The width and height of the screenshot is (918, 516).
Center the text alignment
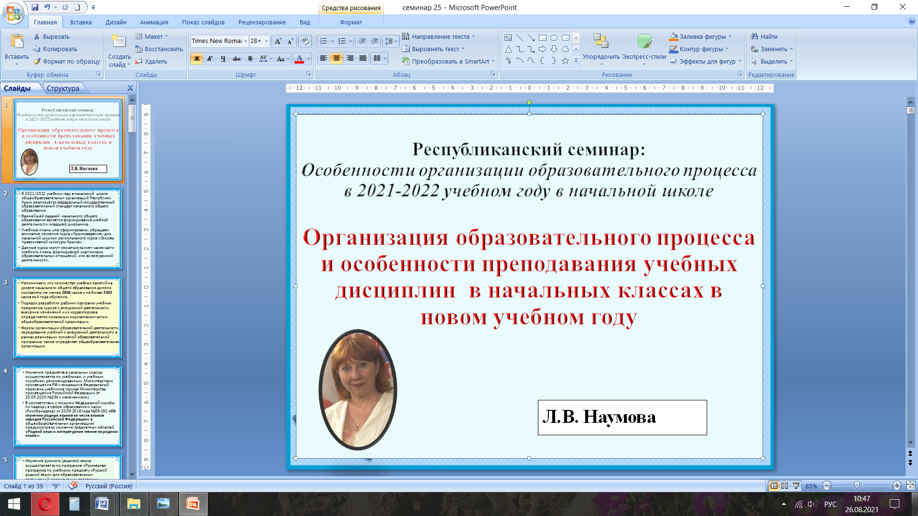pyautogui.click(x=337, y=58)
